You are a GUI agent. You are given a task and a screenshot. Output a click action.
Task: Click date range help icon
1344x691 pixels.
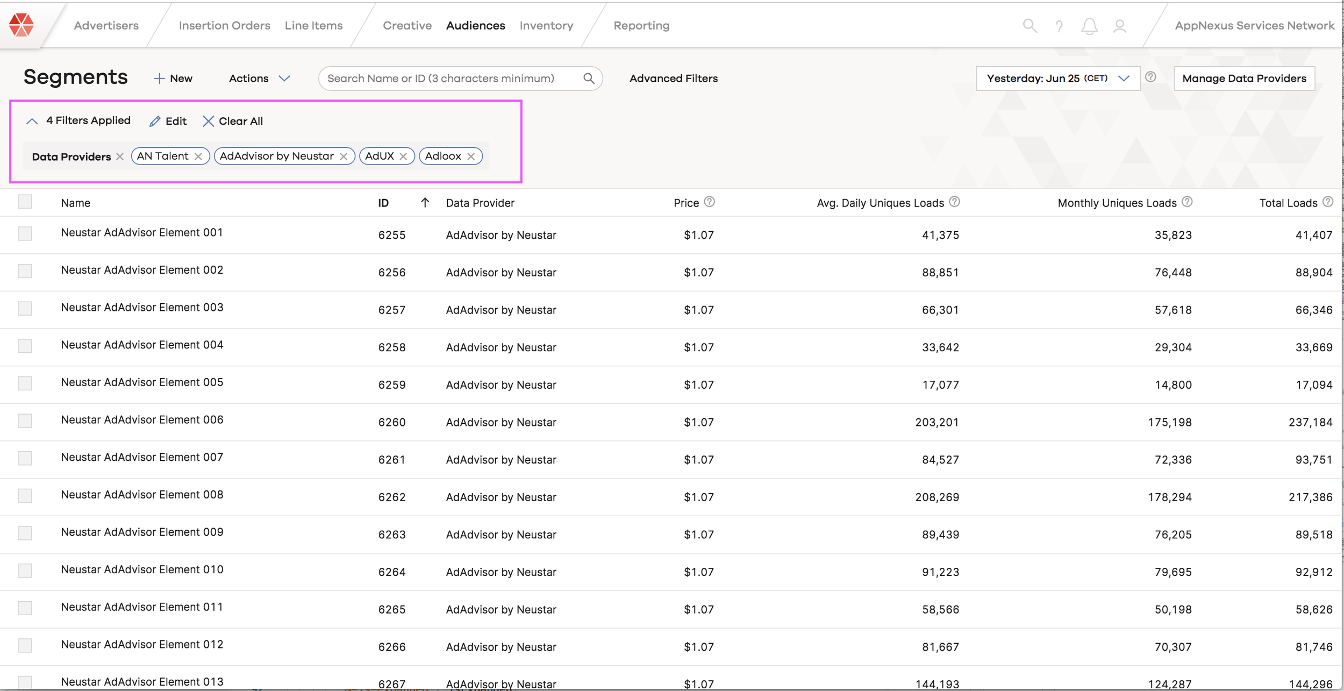pos(1150,77)
